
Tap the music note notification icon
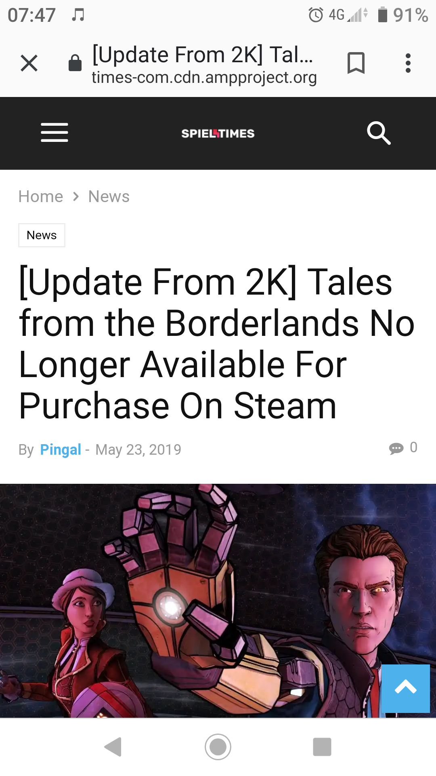(x=78, y=15)
